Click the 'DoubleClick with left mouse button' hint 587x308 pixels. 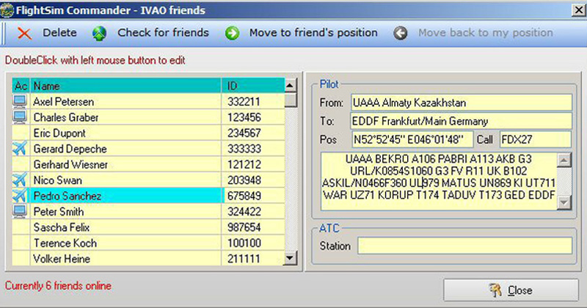(x=95, y=60)
